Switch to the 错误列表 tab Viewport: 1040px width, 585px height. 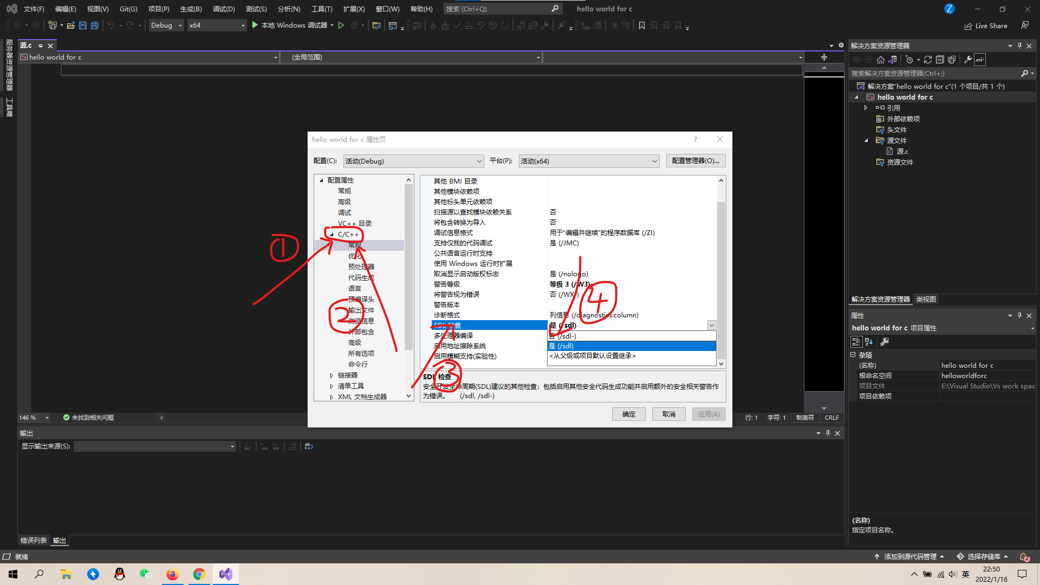(x=34, y=540)
